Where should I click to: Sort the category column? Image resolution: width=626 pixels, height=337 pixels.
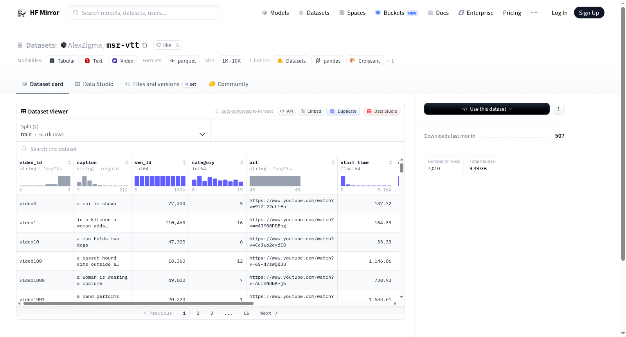click(x=242, y=162)
